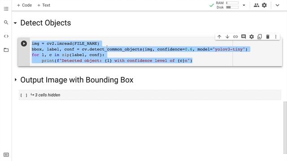Click the print Detected object code line
This screenshot has height=161, width=287.
(117, 61)
